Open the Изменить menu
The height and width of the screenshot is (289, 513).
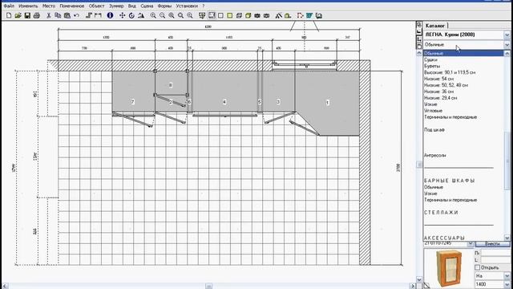(x=28, y=6)
